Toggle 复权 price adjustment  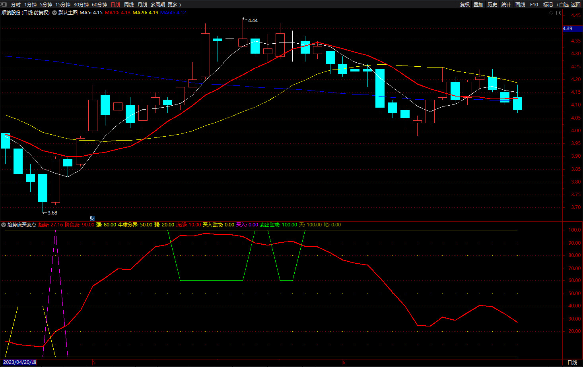pyautogui.click(x=465, y=4)
